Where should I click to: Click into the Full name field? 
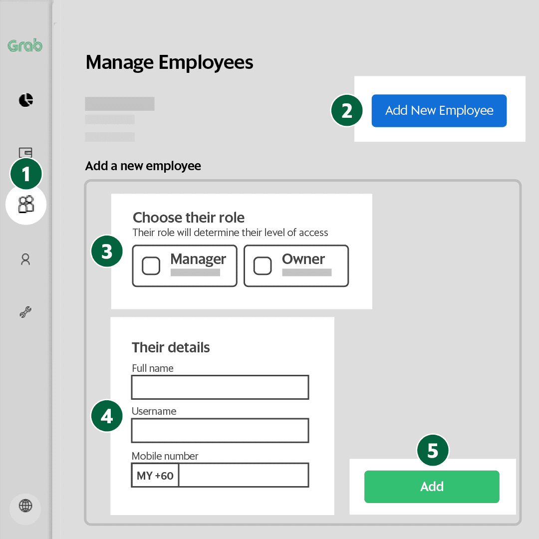[220, 388]
